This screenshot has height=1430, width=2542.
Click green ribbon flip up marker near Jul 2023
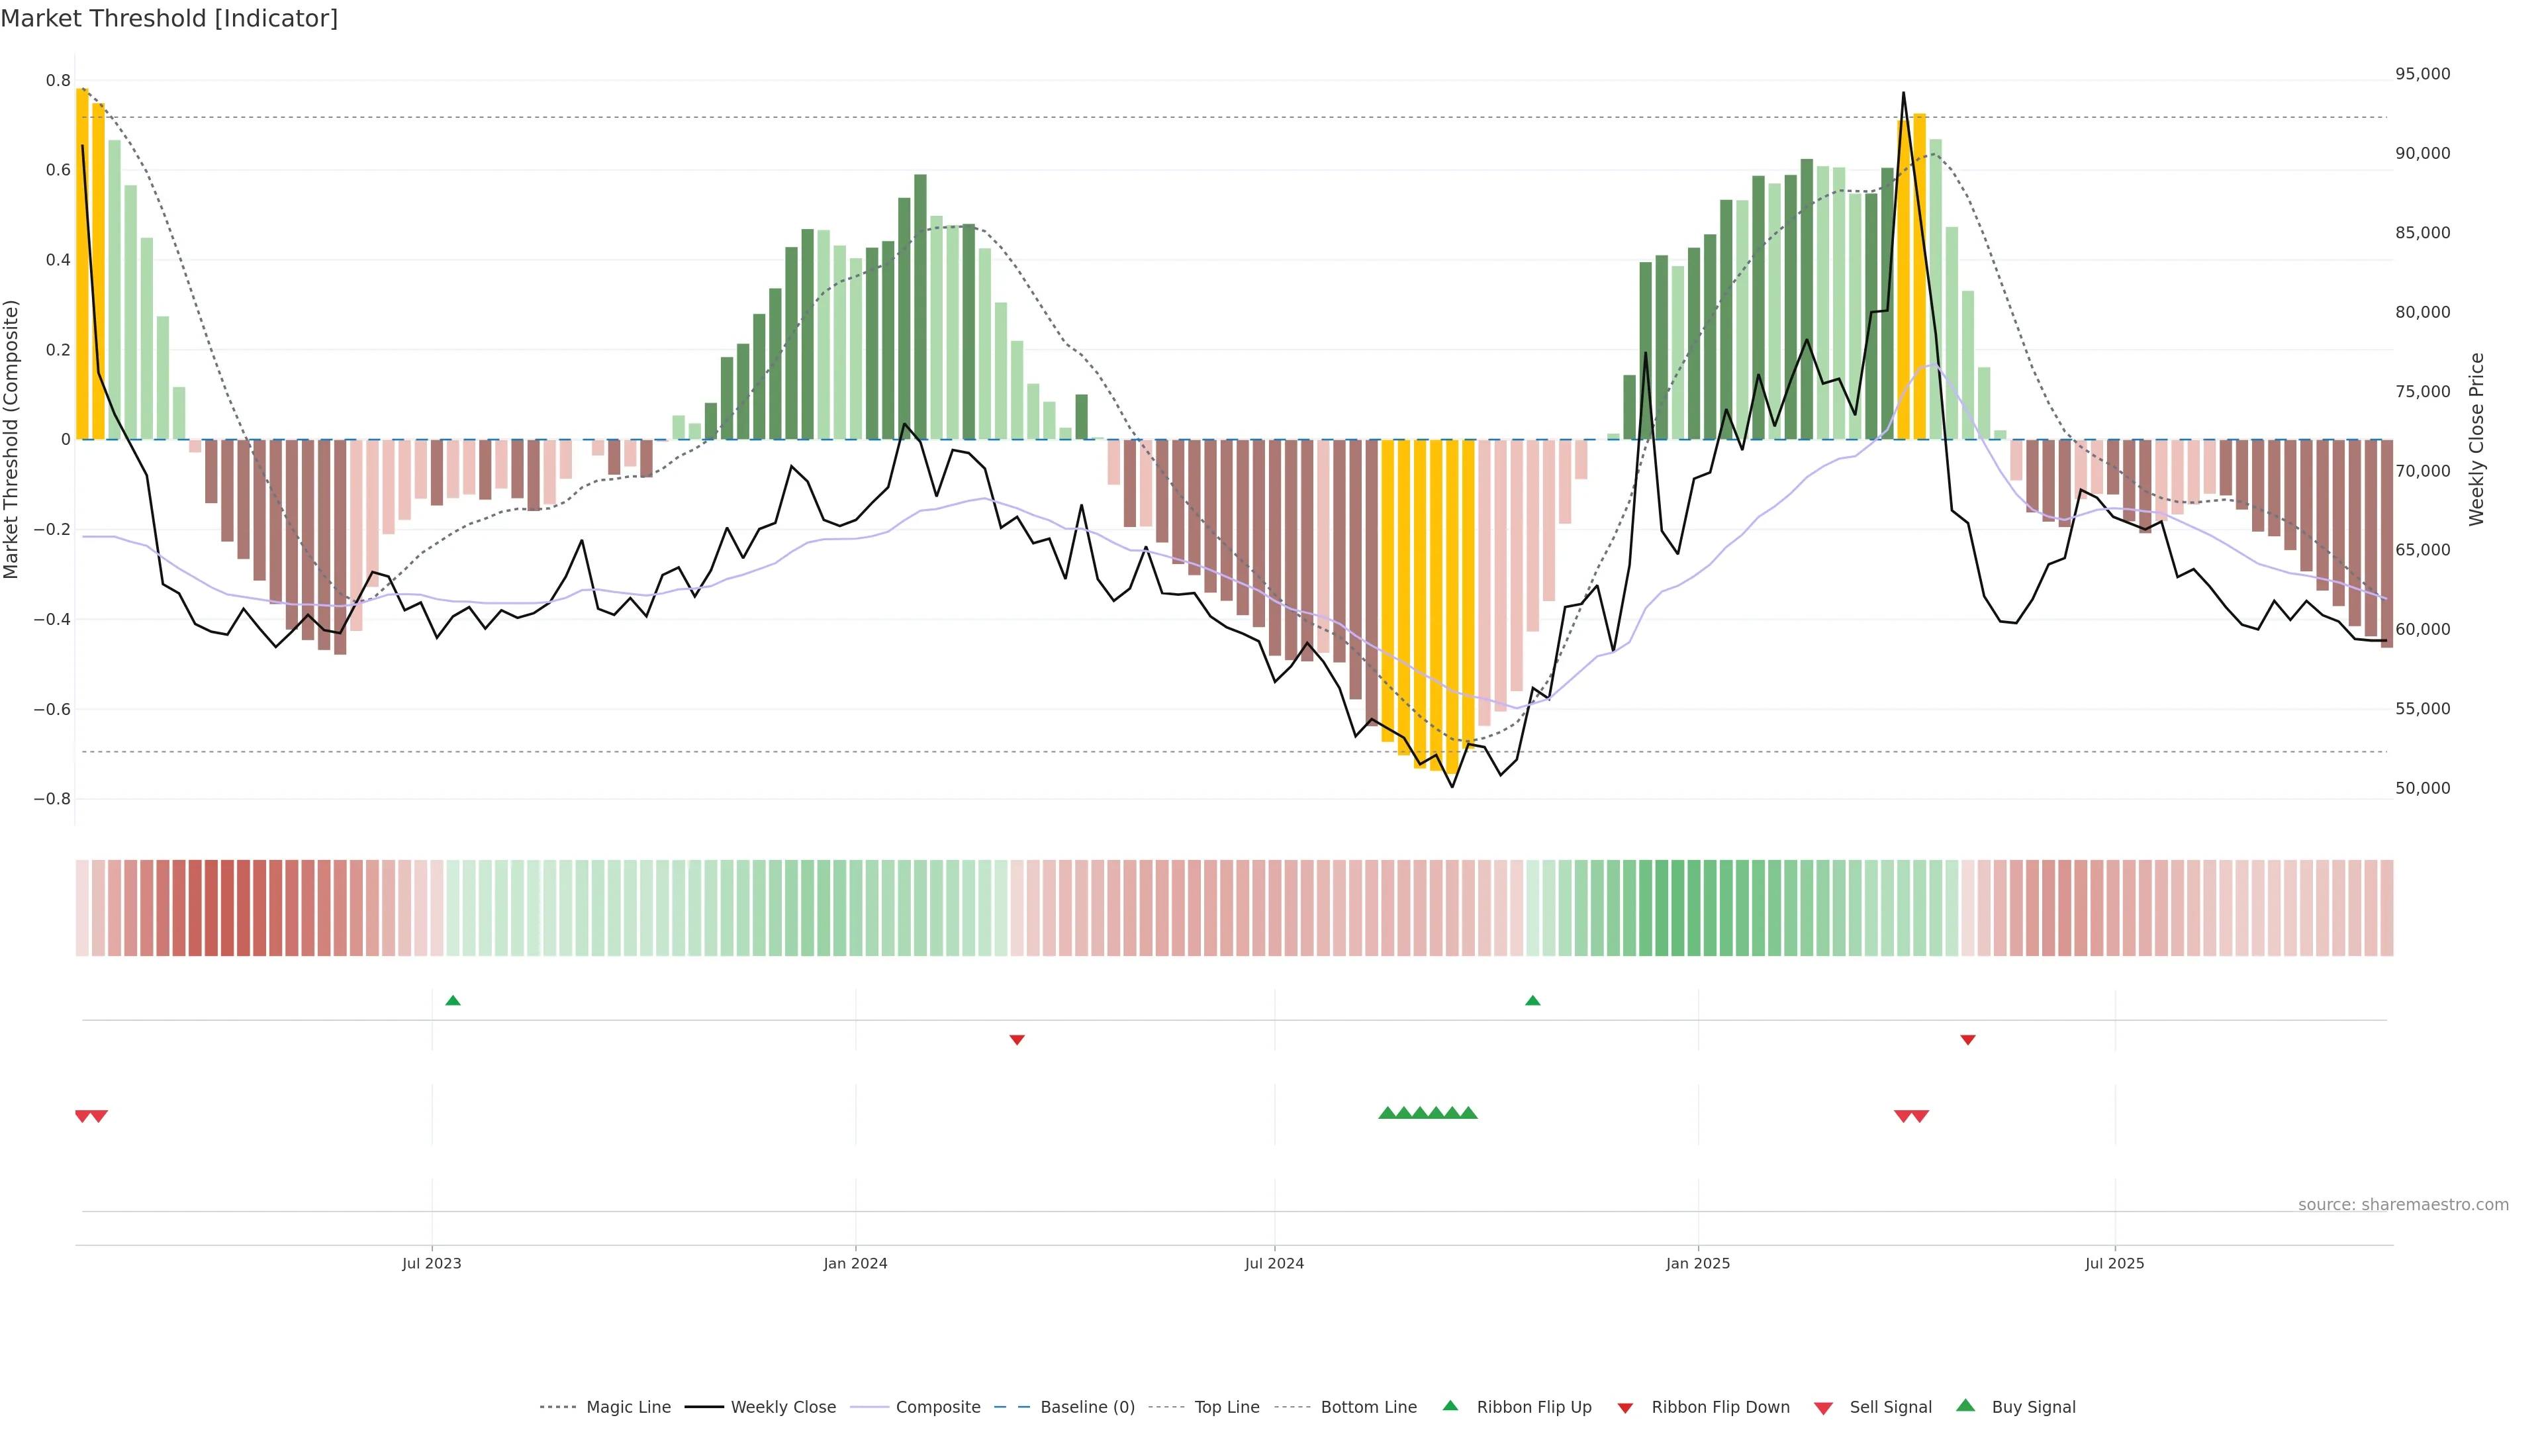click(453, 1001)
